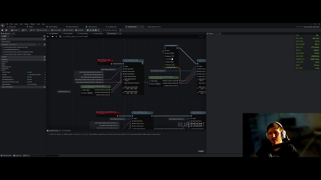Toggle visibility of Current Target variable
Image resolution: width=321 pixels, height=180 pixels.
tap(45, 72)
